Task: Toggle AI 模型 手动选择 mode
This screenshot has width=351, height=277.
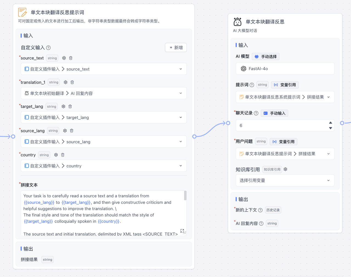Action: coord(265,57)
